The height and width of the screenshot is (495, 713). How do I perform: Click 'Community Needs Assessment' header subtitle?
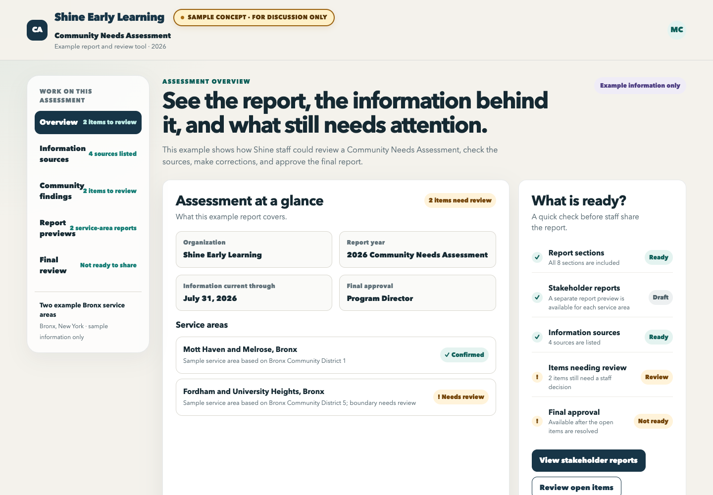pyautogui.click(x=112, y=36)
